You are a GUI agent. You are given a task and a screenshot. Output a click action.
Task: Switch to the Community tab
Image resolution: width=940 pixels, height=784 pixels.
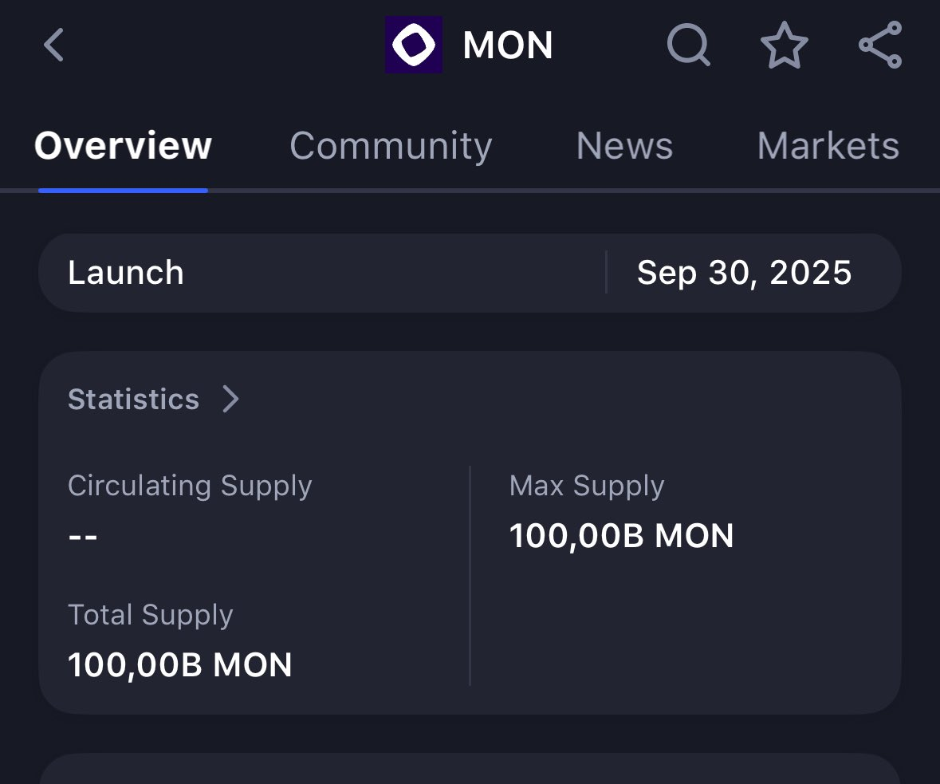pos(391,146)
